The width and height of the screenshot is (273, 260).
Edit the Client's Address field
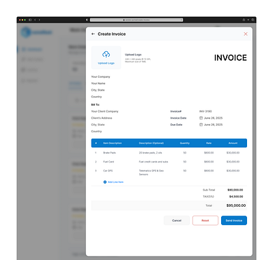point(102,118)
